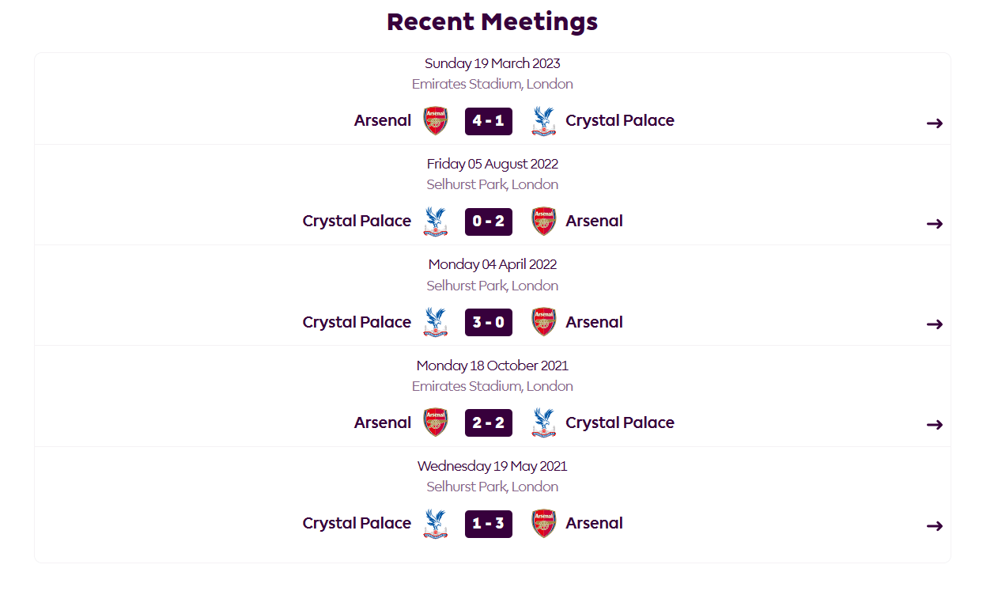998x610 pixels.
Task: Click the arrow next to the 04 April 2022 match
Action: point(935,324)
